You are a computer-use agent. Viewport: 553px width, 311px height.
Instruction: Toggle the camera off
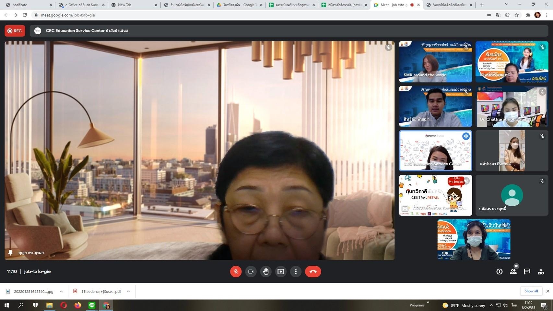pyautogui.click(x=251, y=271)
